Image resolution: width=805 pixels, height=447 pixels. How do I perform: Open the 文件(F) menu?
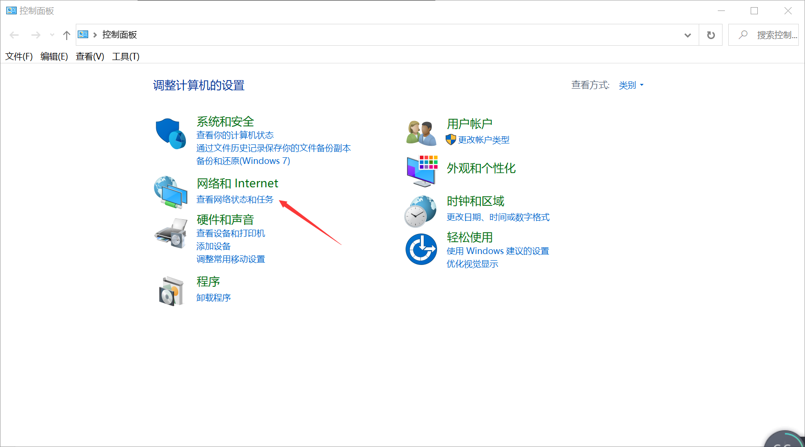click(19, 56)
